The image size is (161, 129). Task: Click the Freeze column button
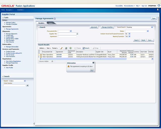click(x=77, y=48)
